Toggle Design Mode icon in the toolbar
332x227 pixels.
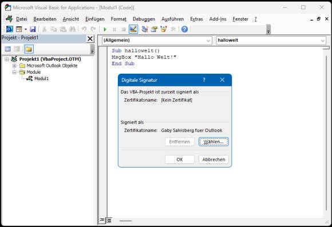pos(133,29)
